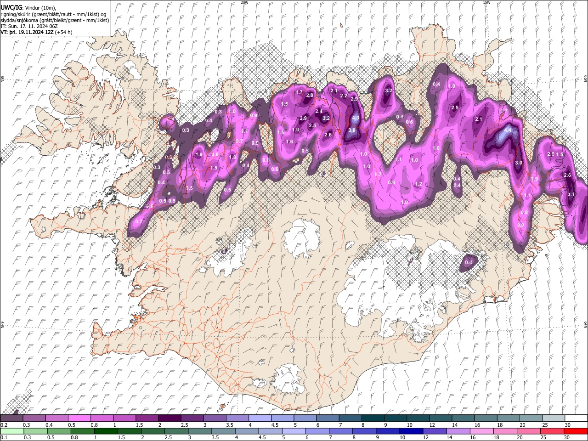Click the 'rigning/skúrir' legend description line
Viewport: 588px width, 441px height.
click(53, 14)
